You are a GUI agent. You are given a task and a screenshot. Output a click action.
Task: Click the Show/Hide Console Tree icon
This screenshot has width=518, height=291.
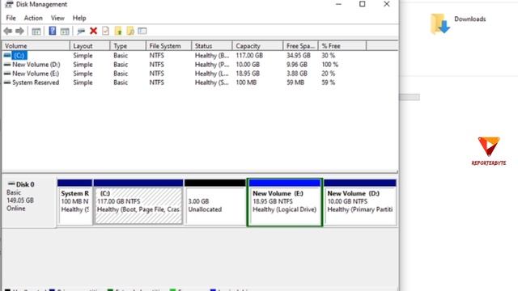(x=36, y=32)
